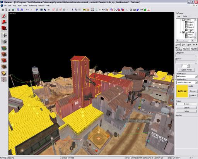Select the Magnify tool
Image resolution: width=198 pixels, height=159 pixels.
(x=4, y=22)
